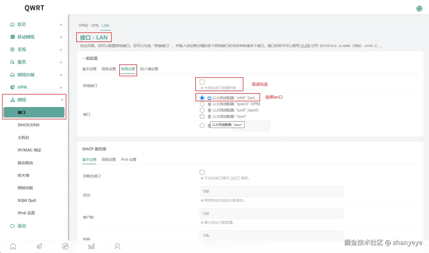
Task: Click the refresh icon in top-right corner
Action: (419, 9)
